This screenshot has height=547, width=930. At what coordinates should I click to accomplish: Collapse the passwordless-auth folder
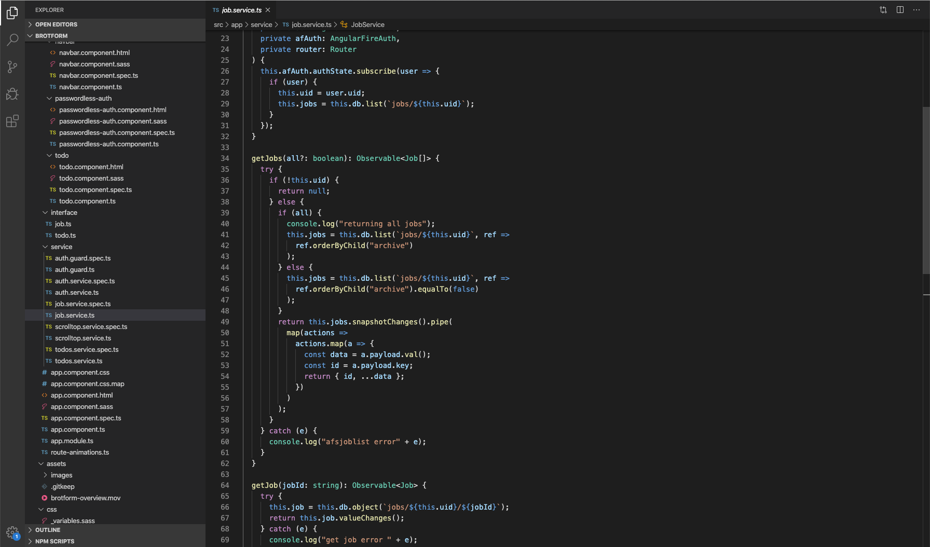click(x=83, y=98)
